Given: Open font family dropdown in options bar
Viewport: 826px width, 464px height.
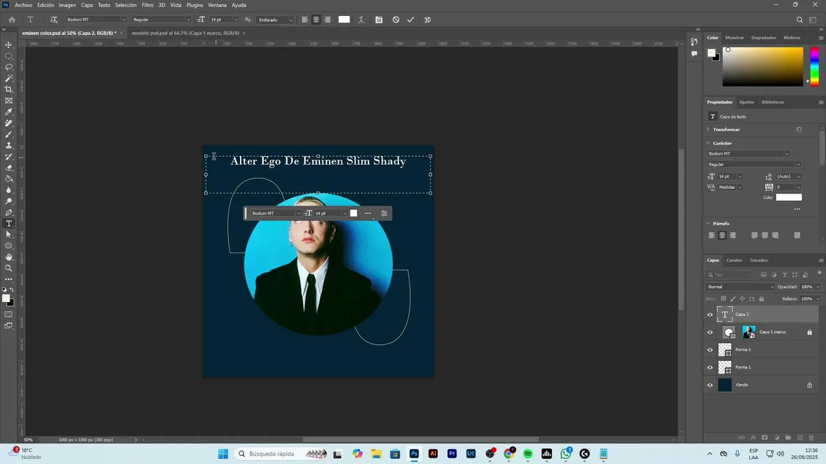Looking at the screenshot, I should [x=124, y=20].
